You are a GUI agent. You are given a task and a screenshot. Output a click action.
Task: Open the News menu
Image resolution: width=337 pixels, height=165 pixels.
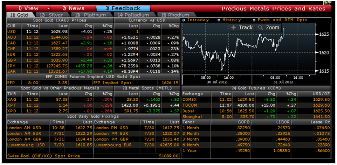[73, 8]
